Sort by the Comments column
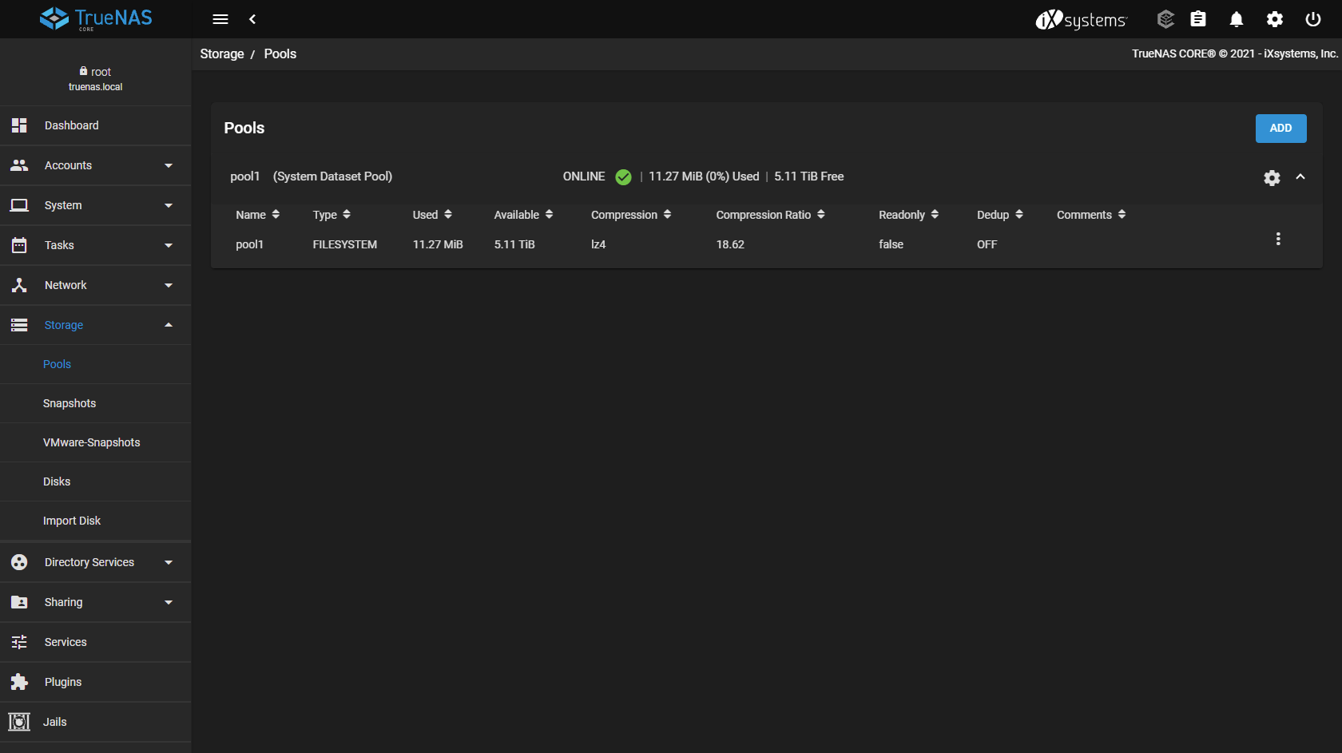Image resolution: width=1342 pixels, height=753 pixels. 1091,215
